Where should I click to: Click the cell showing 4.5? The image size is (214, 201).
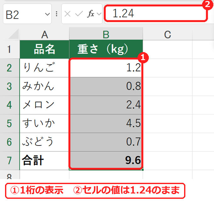pyautogui.click(x=106, y=124)
